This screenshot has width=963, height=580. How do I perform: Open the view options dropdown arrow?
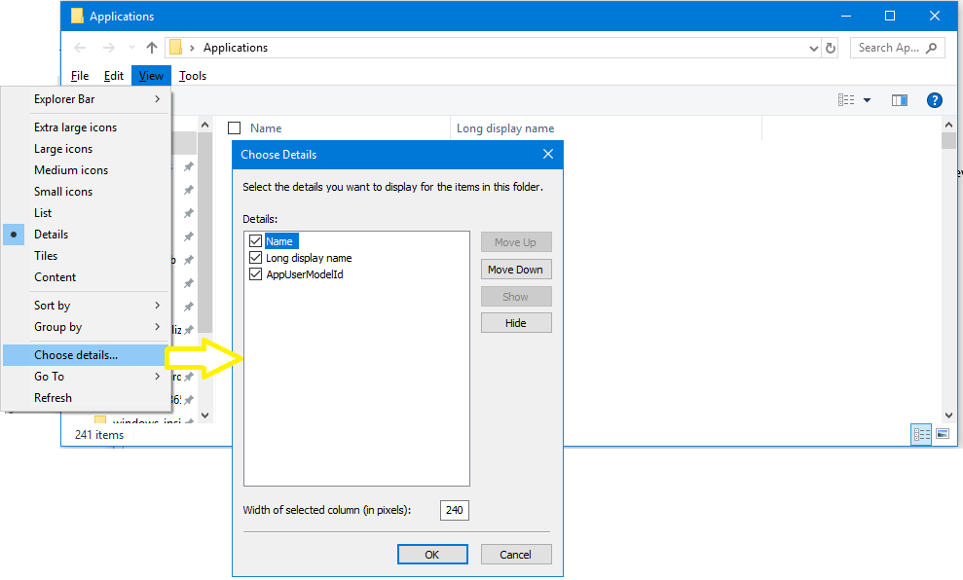click(x=867, y=99)
